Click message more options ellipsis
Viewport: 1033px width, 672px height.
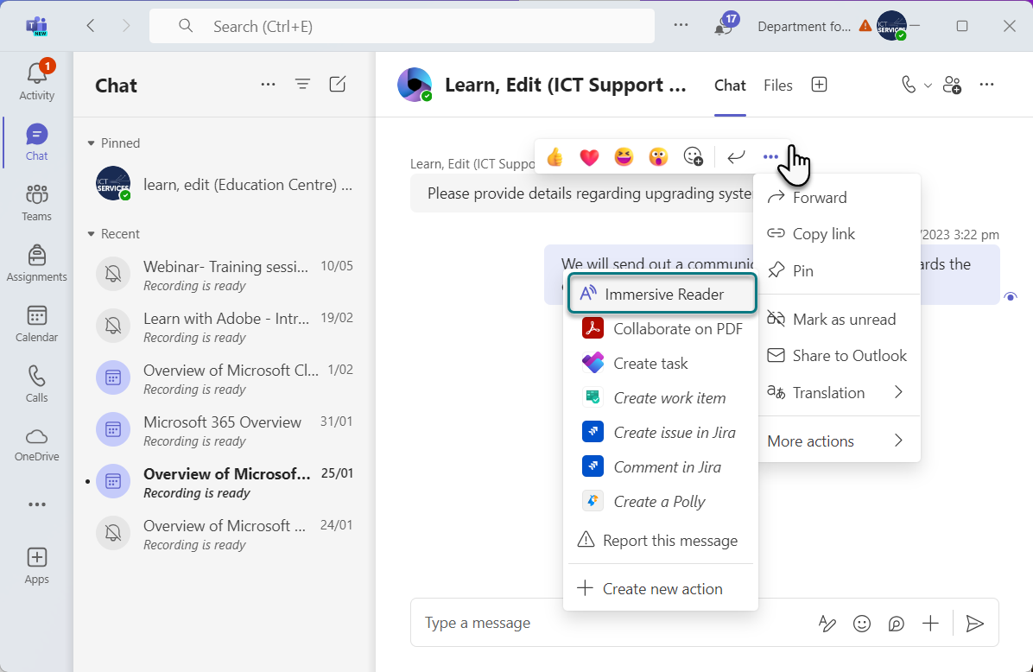coord(770,157)
